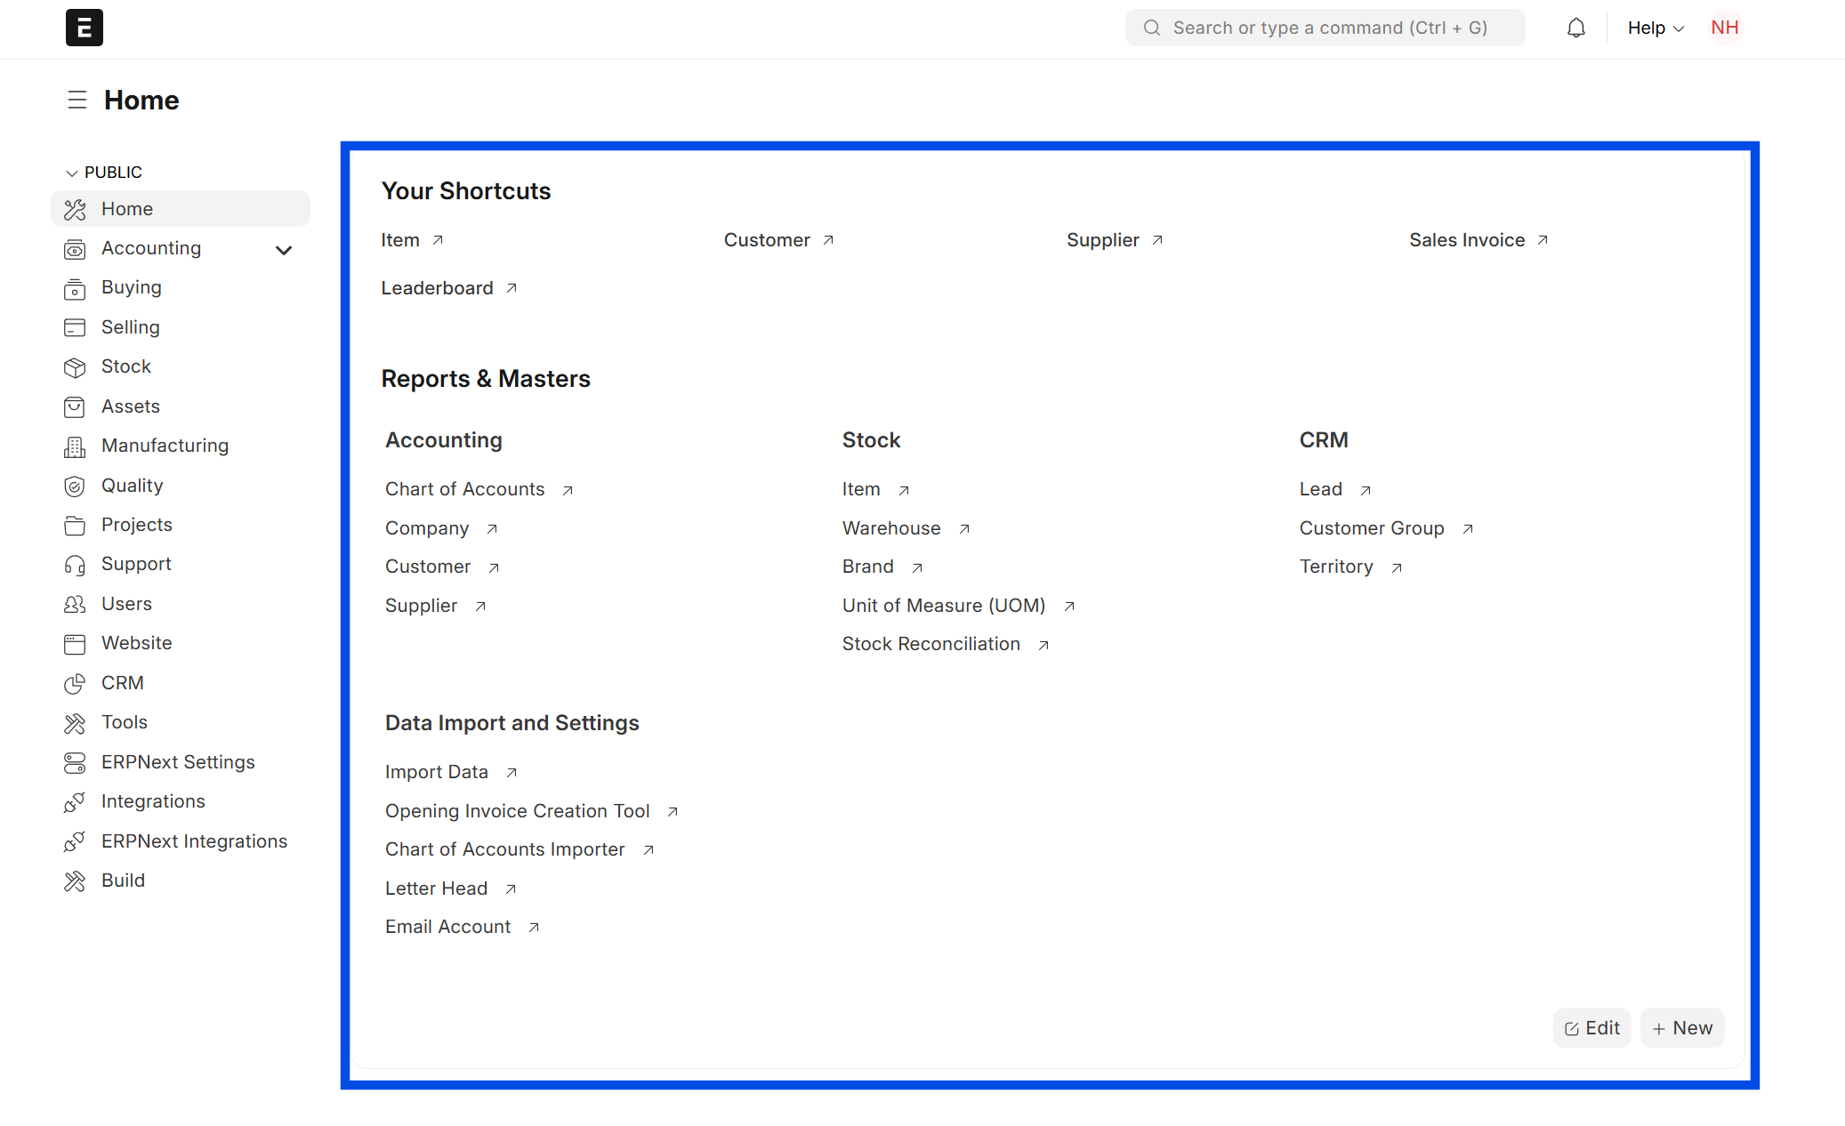Screen dimensions: 1845x1126
Task: Click the Edit workspace button
Action: click(x=1591, y=1027)
